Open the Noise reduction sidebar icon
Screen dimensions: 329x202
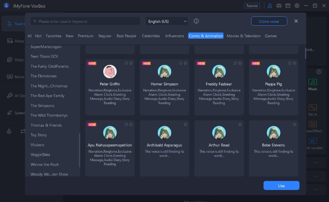pyautogui.click(x=10, y=77)
